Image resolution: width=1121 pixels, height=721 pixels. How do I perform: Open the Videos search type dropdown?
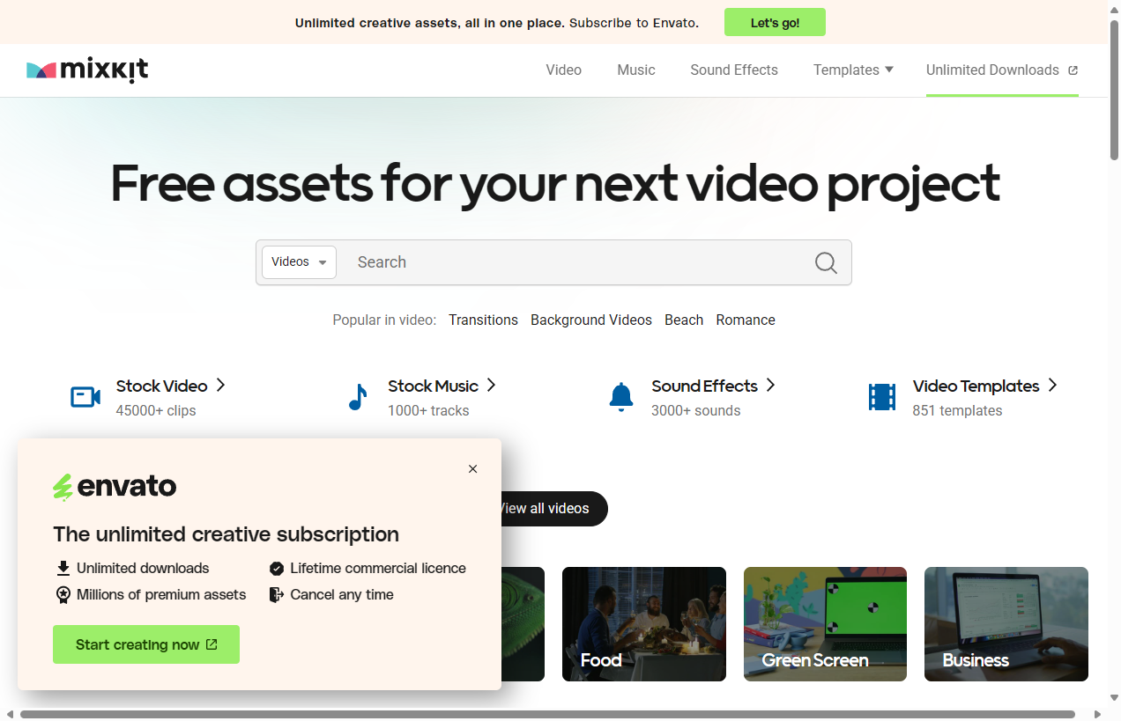coord(299,262)
